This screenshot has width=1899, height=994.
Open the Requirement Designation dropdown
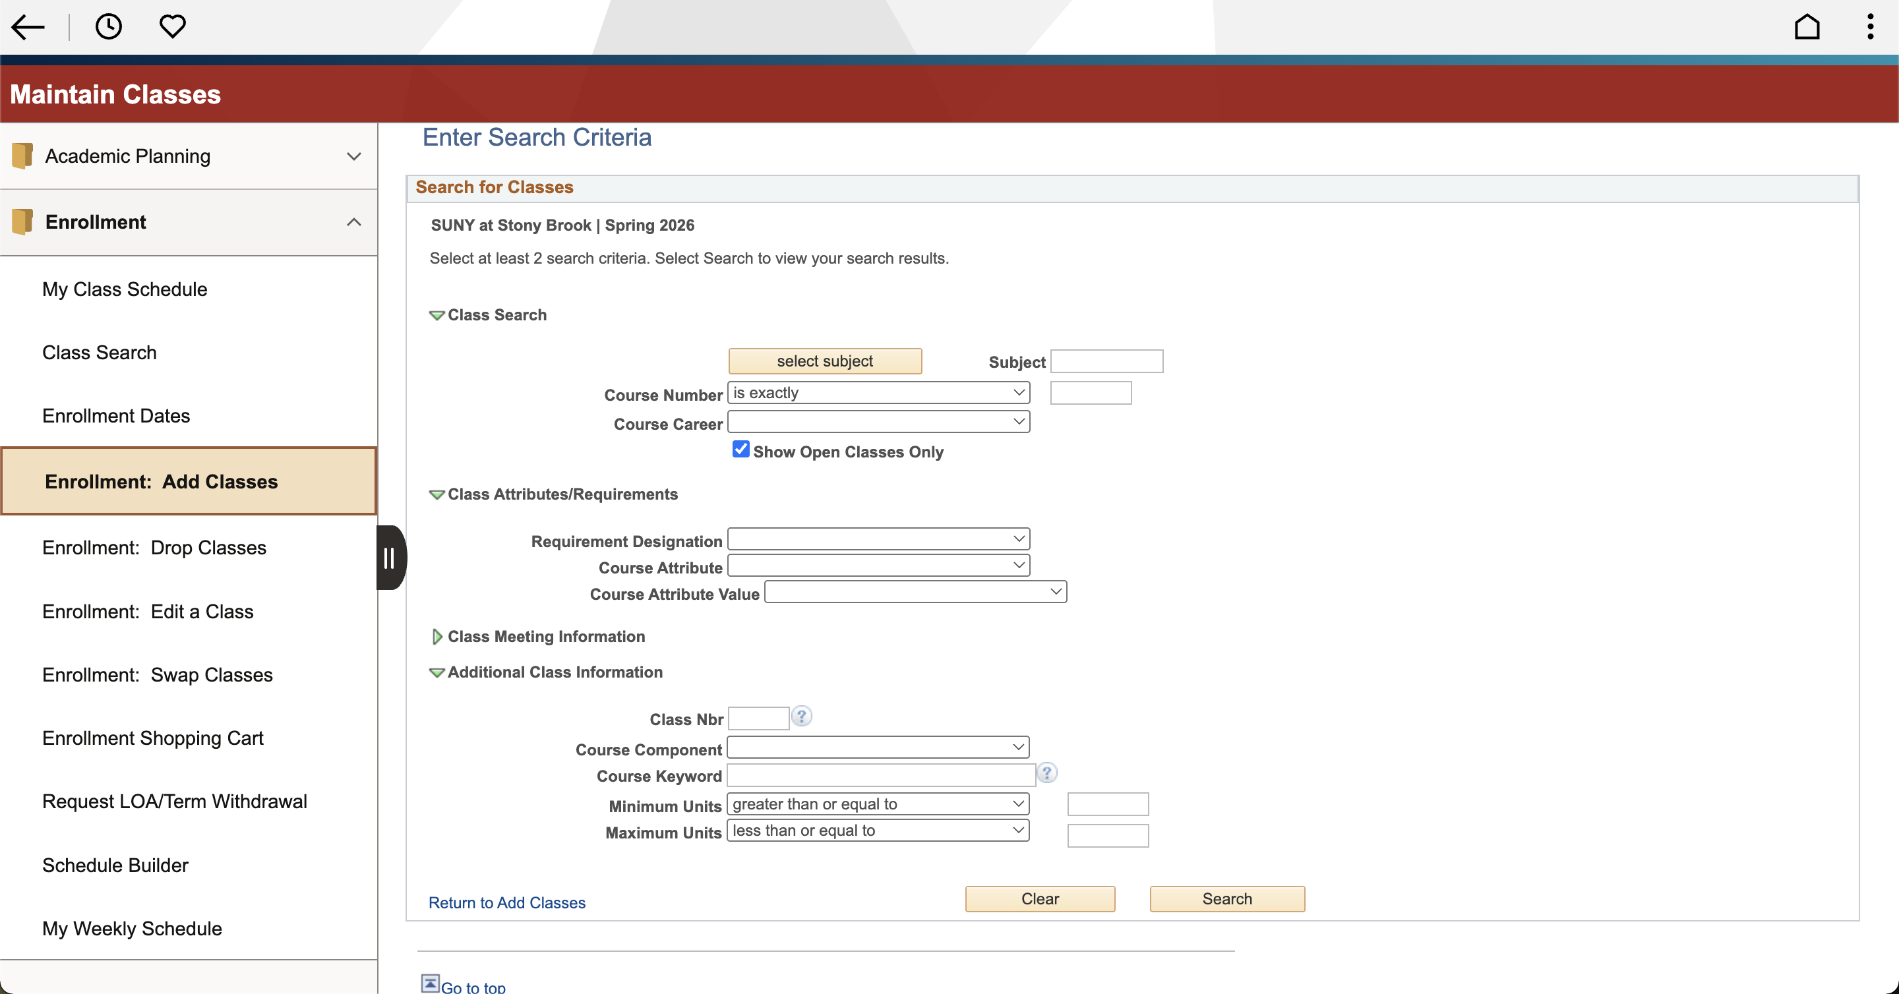878,539
